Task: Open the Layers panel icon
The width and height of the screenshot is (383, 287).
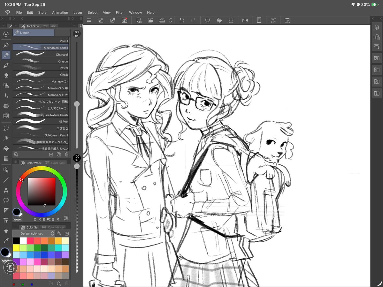Action: click(377, 27)
